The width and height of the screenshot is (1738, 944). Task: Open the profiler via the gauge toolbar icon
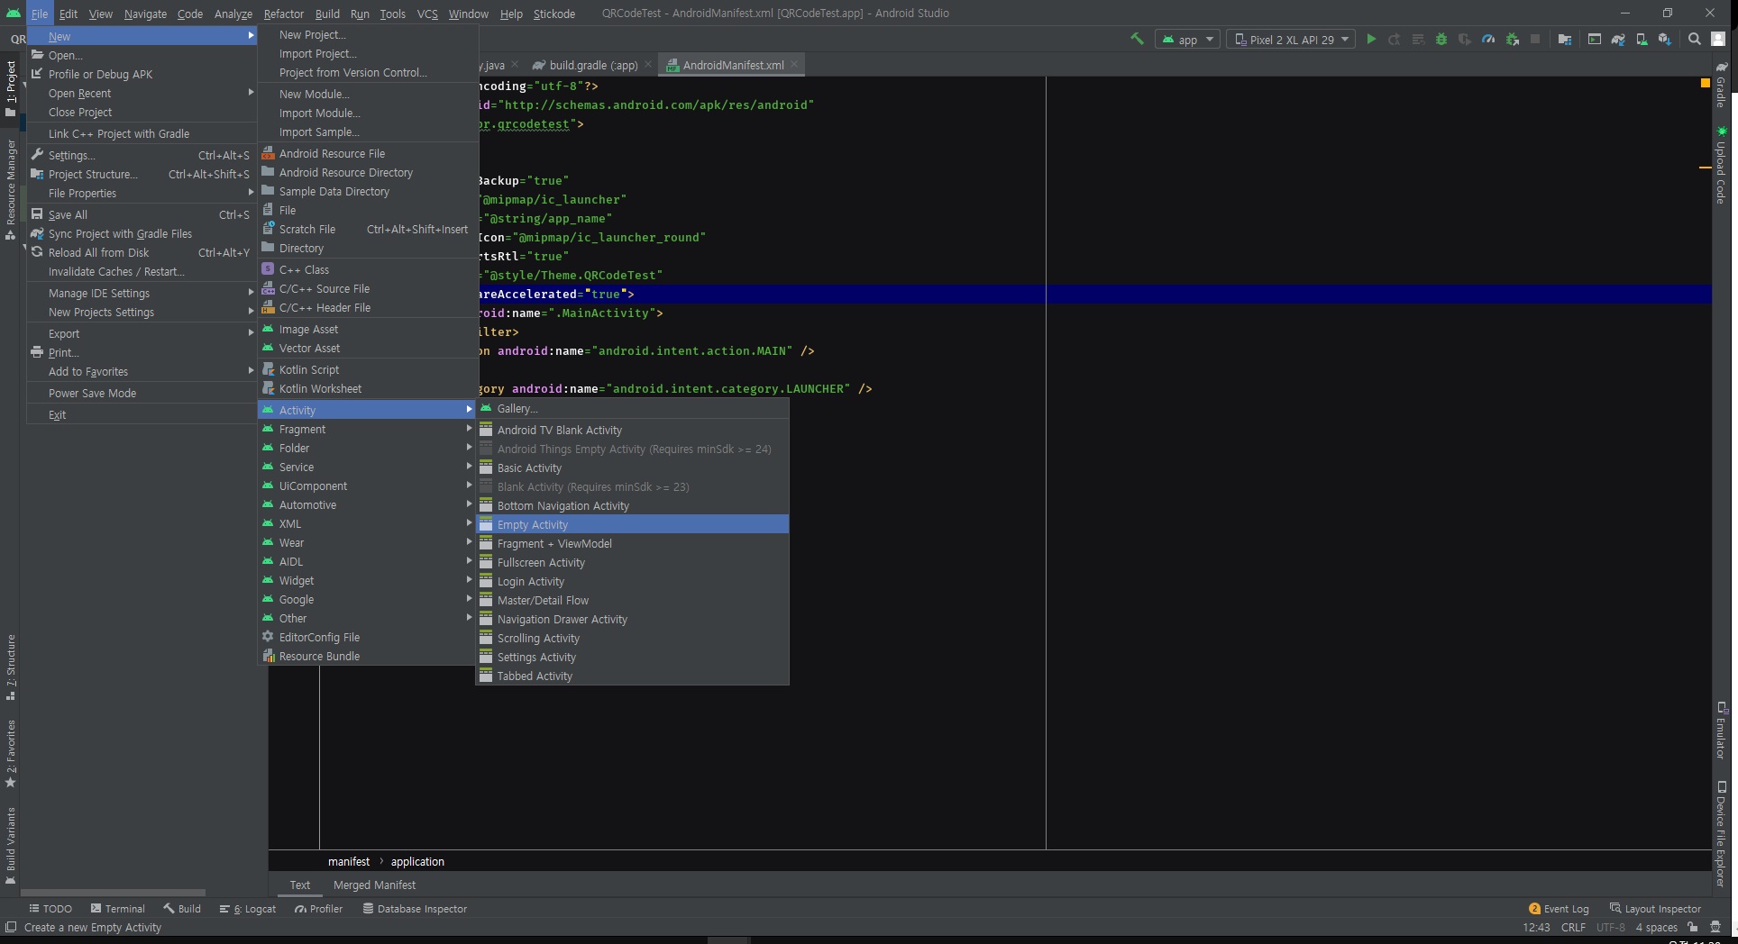tap(1488, 39)
